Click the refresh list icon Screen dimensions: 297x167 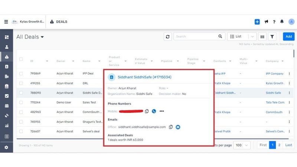[x=168, y=36]
